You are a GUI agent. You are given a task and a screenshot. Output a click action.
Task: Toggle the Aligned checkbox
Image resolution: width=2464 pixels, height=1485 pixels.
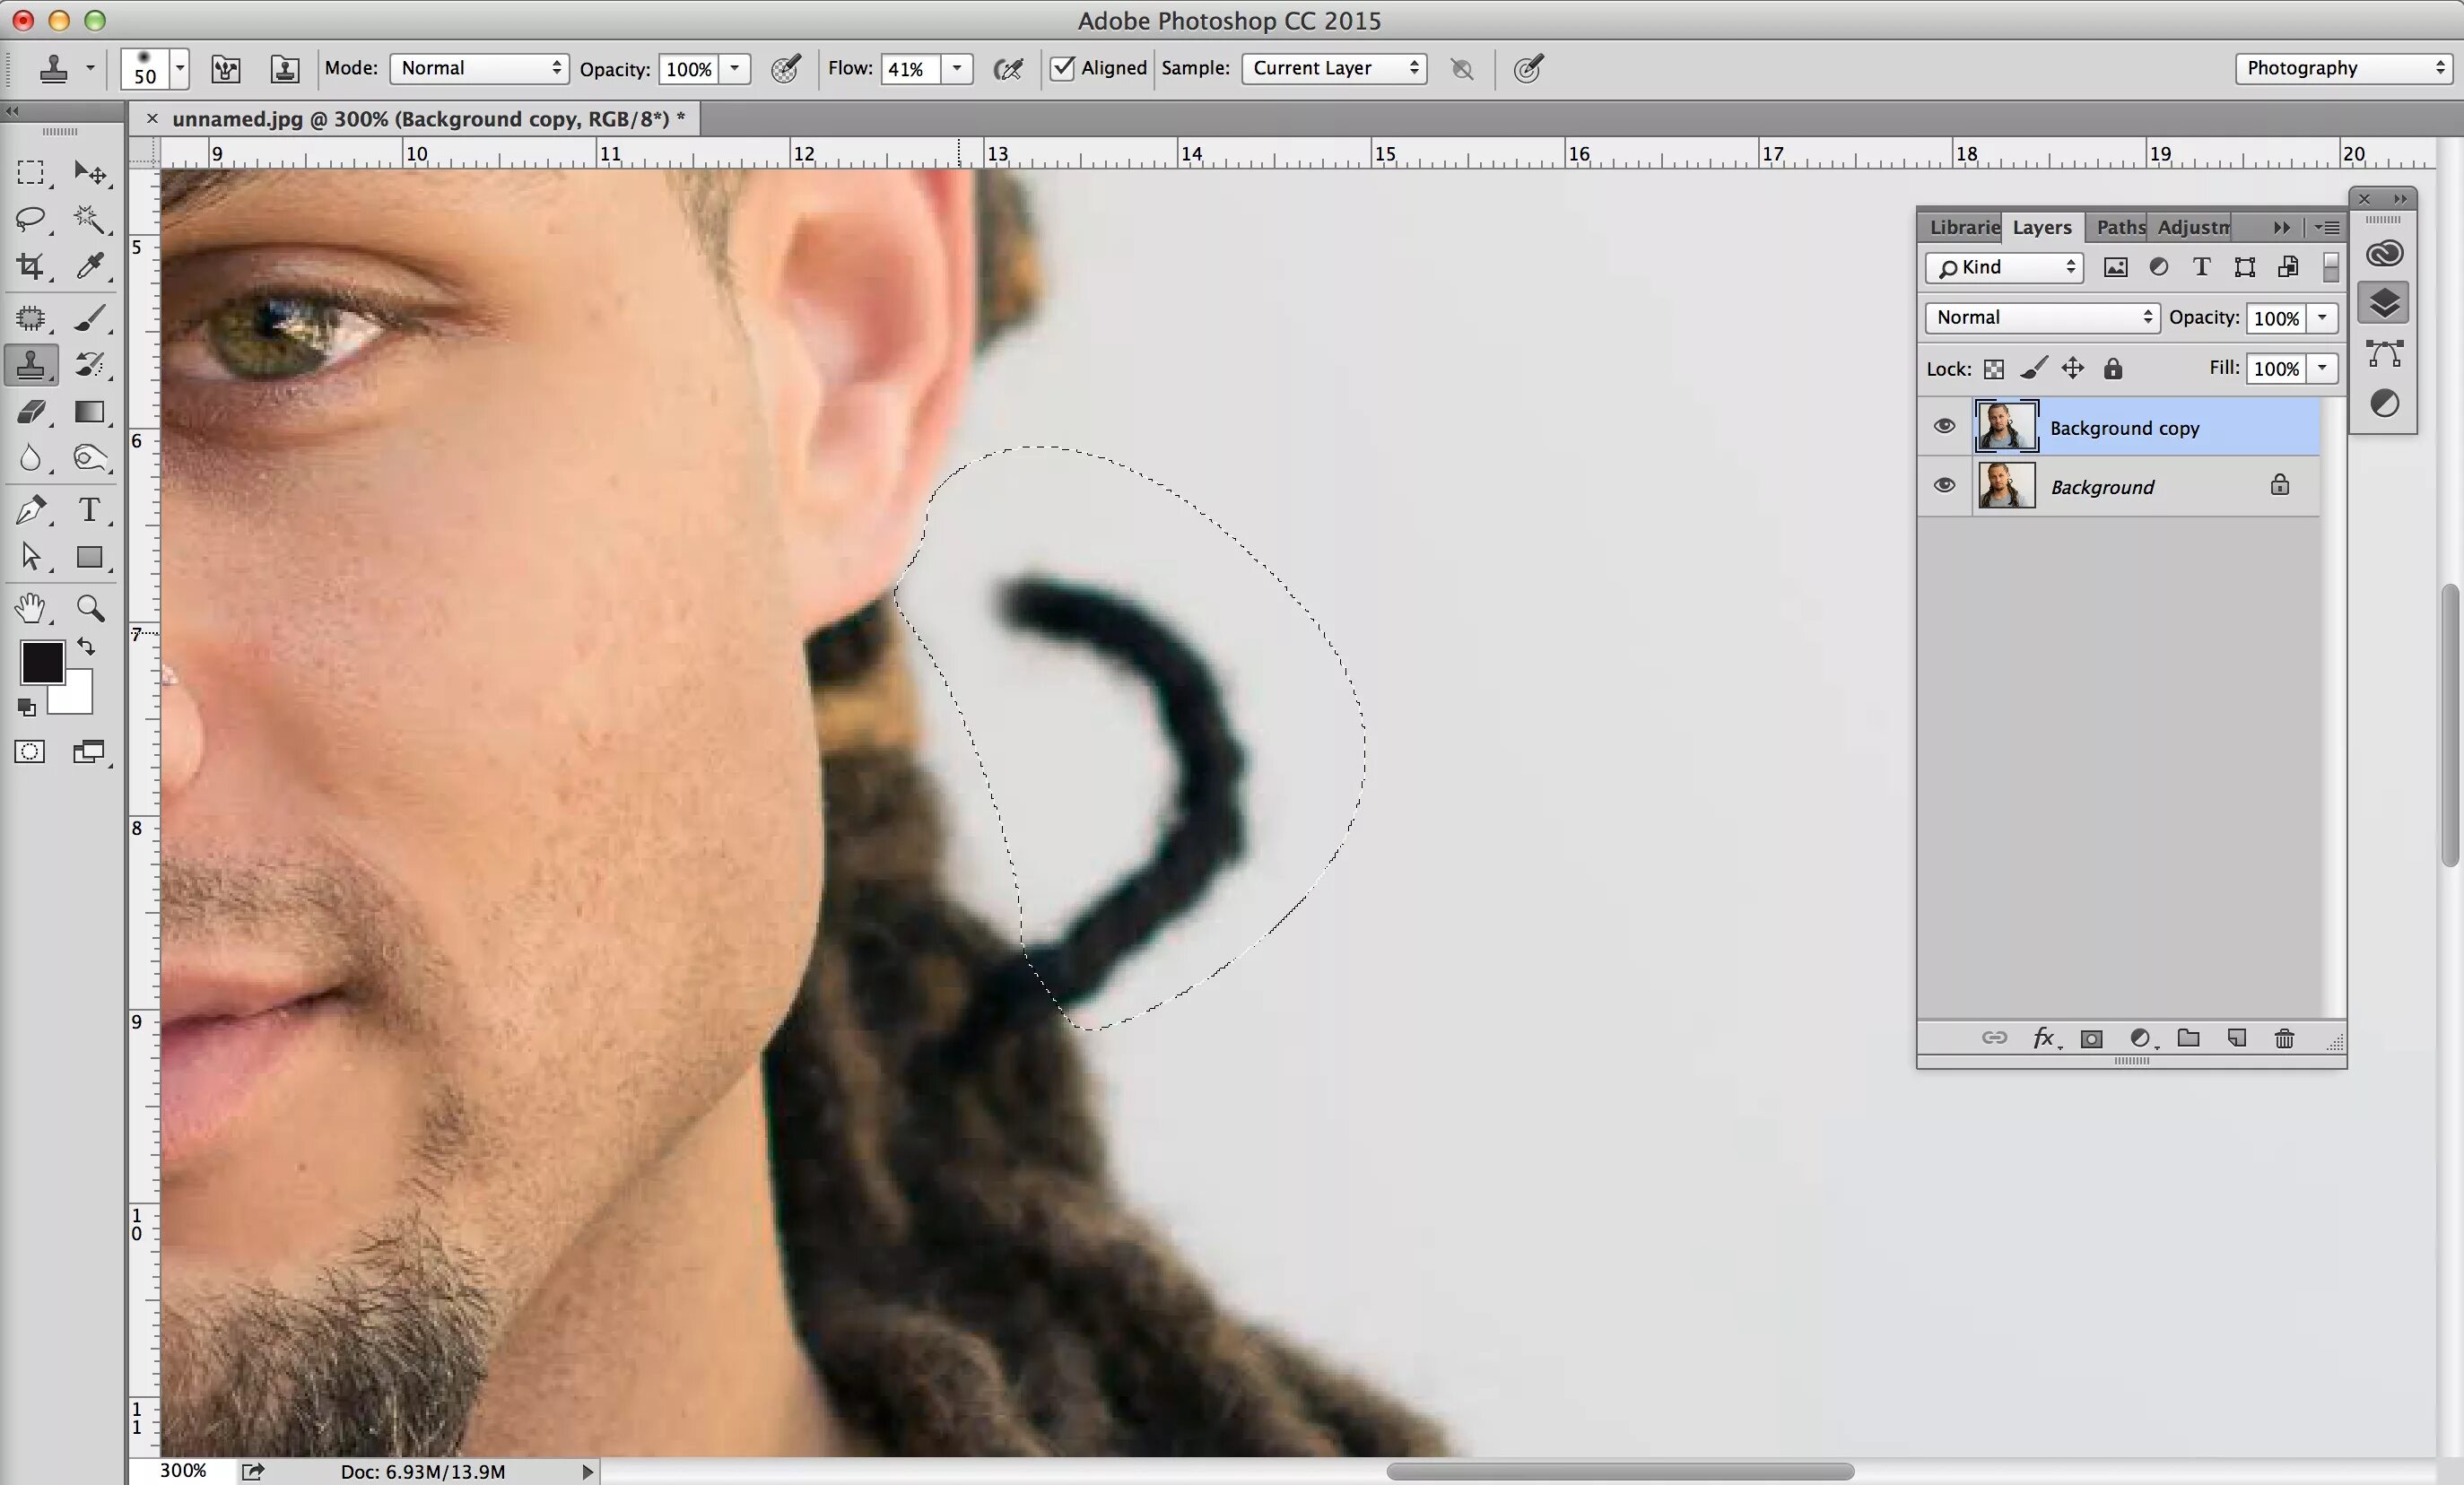click(1062, 68)
